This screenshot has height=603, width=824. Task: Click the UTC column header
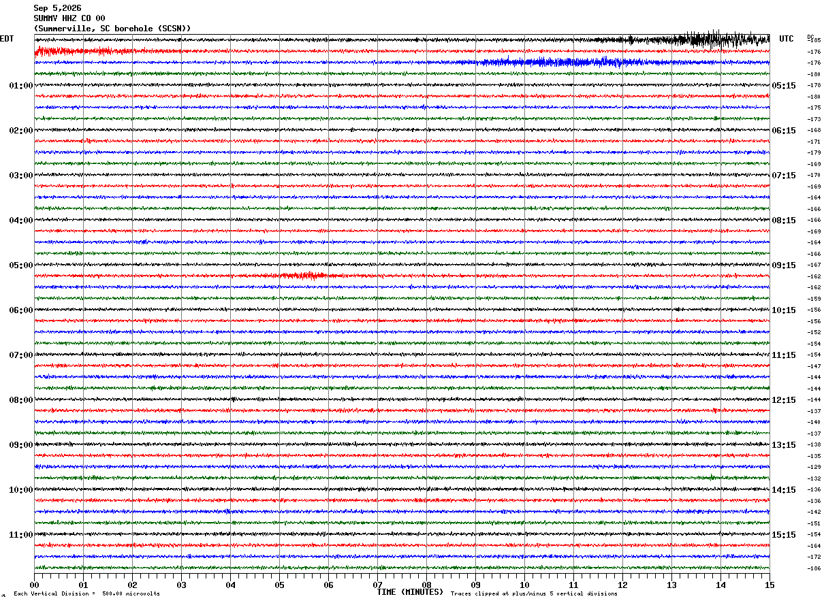787,39
